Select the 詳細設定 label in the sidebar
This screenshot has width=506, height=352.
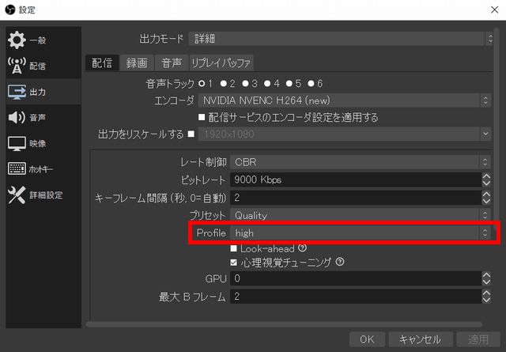46,195
